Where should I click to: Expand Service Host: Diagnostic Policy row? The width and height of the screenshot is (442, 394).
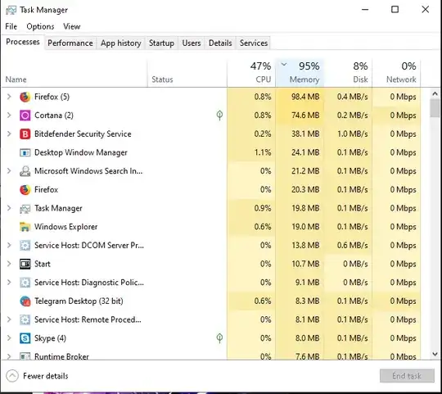tap(9, 283)
